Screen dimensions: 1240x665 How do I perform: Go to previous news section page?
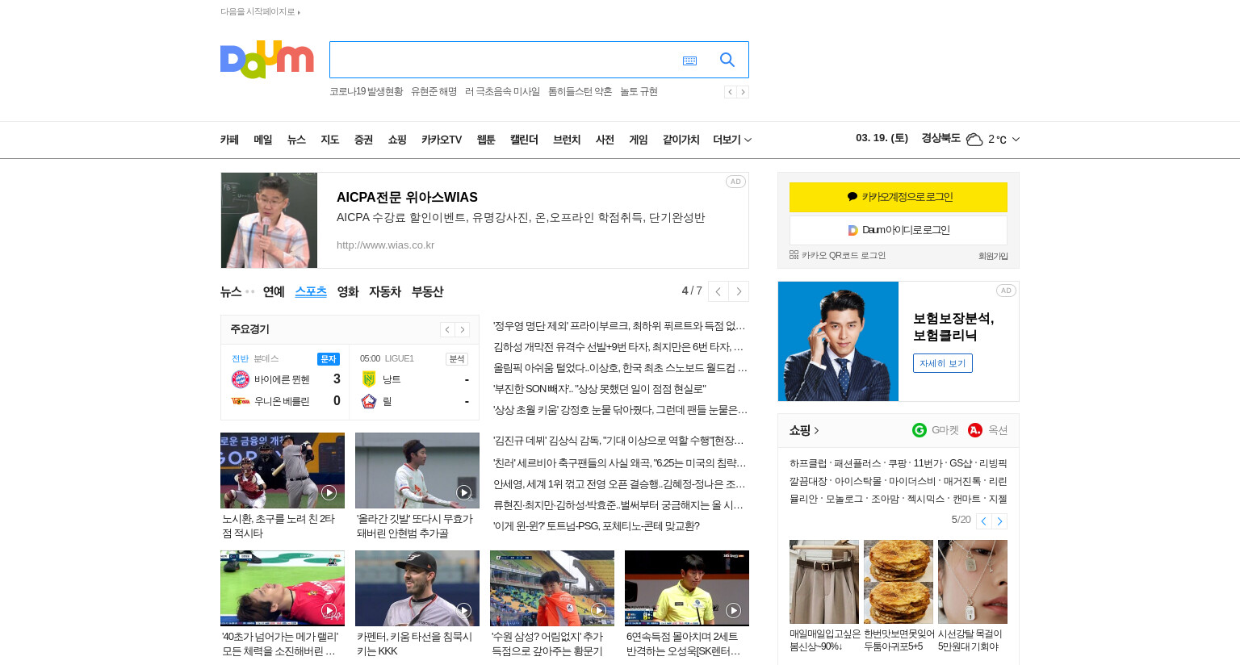(x=718, y=291)
